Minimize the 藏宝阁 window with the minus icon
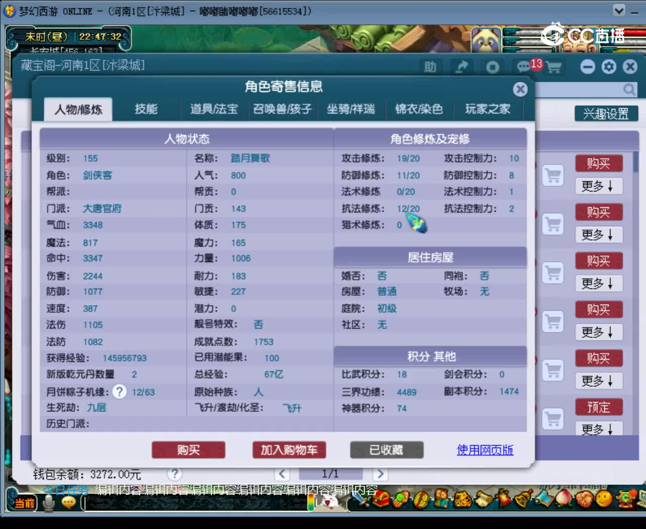 click(x=587, y=67)
